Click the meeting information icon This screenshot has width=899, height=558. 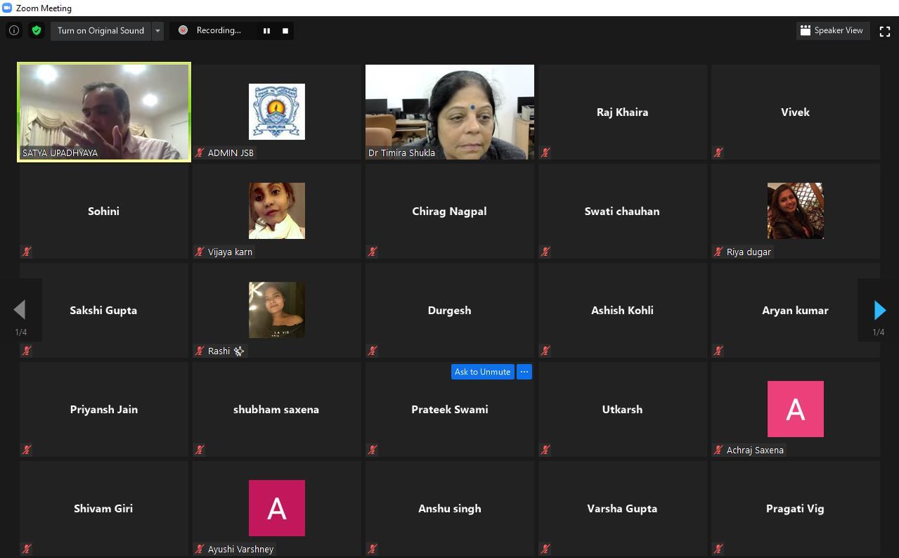click(13, 30)
